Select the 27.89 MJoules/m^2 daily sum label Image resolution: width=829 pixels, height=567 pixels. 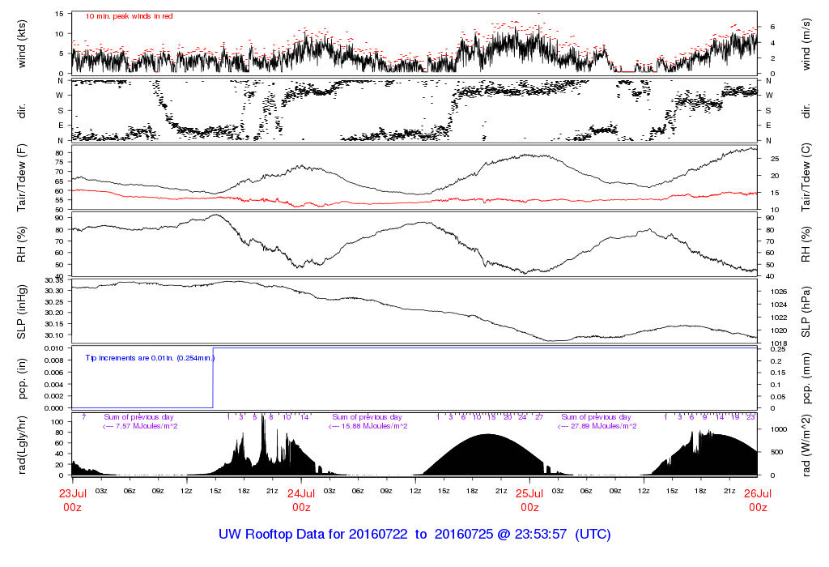pyautogui.click(x=597, y=426)
